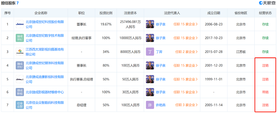Expand 任职 15 家企业 in row 4
This screenshot has width=277, height=113.
[x=185, y=65]
